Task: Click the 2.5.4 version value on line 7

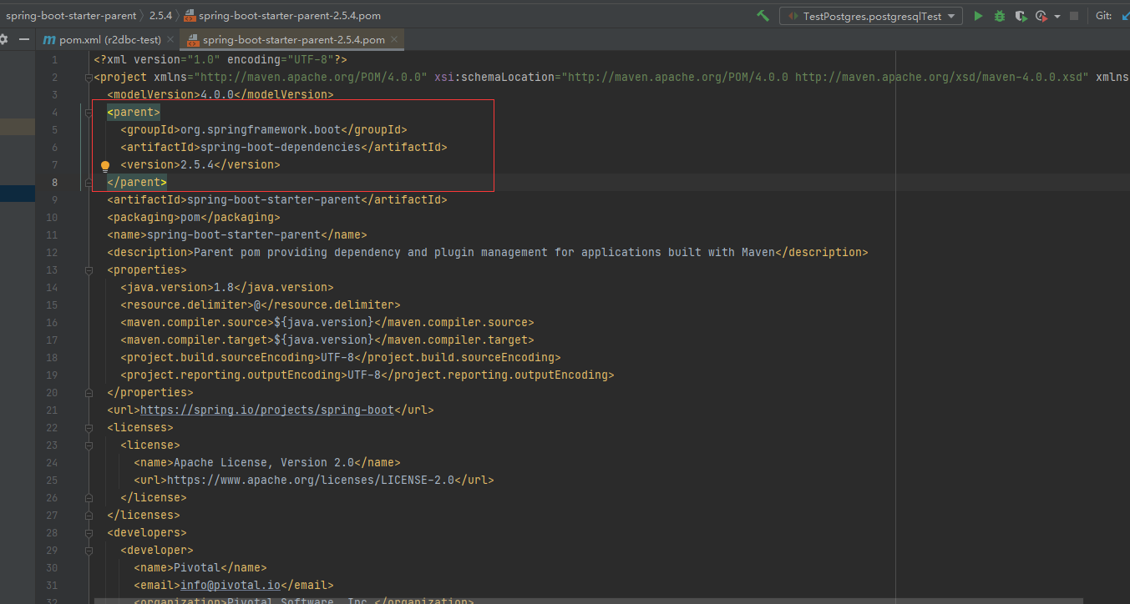Action: pos(197,164)
